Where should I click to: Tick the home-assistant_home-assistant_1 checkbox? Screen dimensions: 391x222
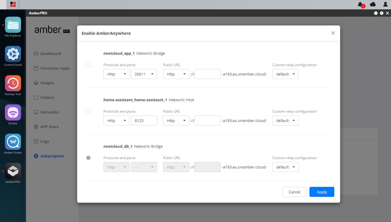88,111
